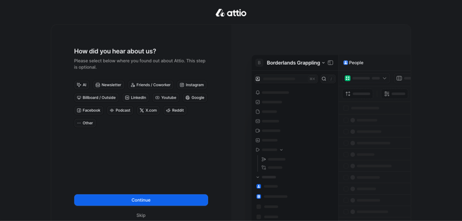Click the sort arrows button in preview

point(358,94)
